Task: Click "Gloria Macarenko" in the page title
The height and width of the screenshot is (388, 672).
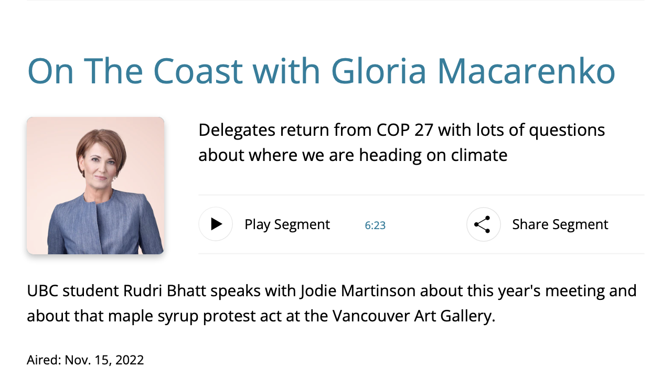Action: pyautogui.click(x=473, y=71)
